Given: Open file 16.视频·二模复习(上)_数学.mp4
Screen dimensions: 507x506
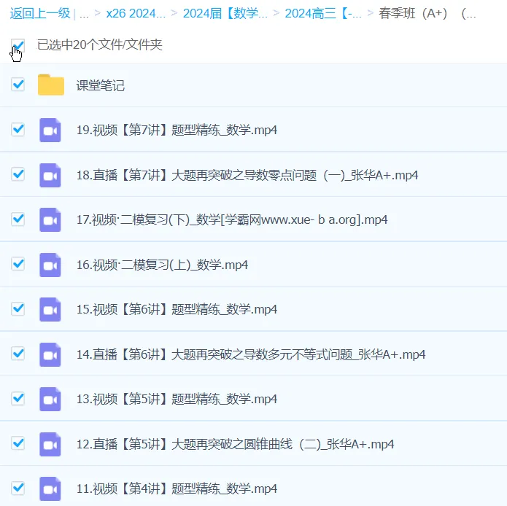Looking at the screenshot, I should 162,265.
